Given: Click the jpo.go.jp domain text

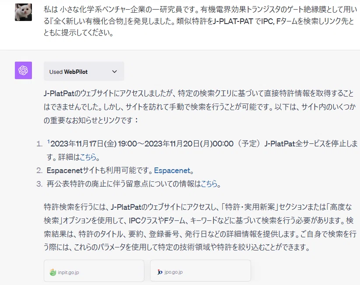Looking at the screenshot, I should coord(174,272).
